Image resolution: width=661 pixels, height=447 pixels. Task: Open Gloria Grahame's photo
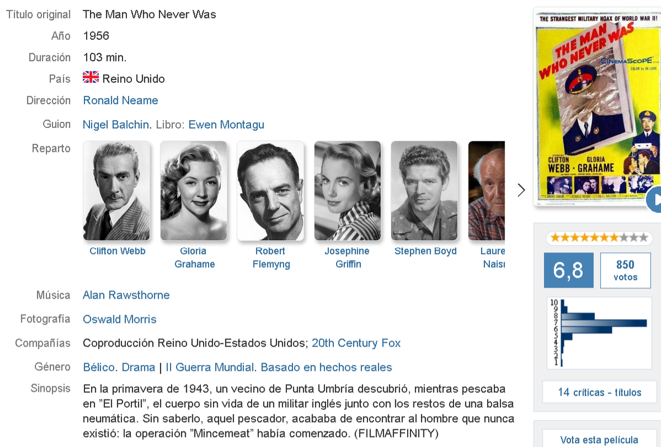point(193,191)
